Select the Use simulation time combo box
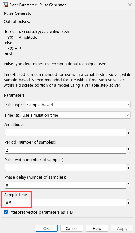 76,115
